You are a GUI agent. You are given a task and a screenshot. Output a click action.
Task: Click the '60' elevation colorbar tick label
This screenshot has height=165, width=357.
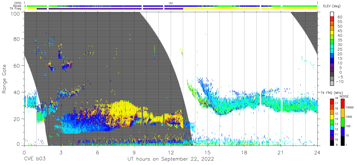coord(340,17)
